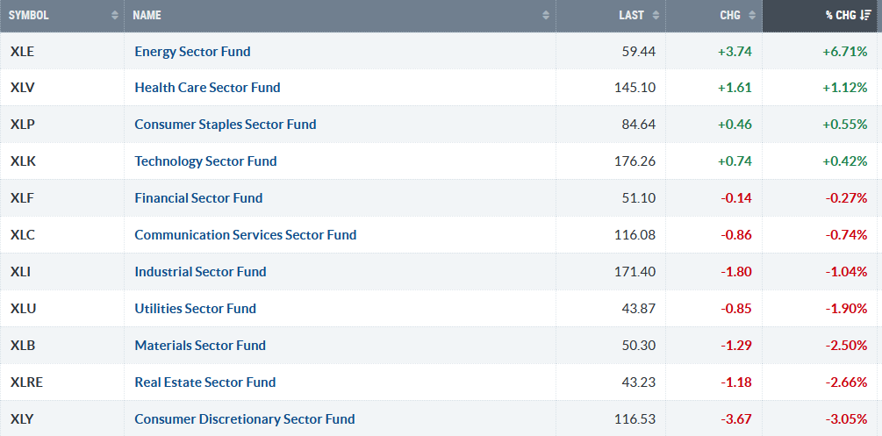The image size is (882, 436).
Task: Click the CHG column sort arrows
Action: [x=752, y=15]
